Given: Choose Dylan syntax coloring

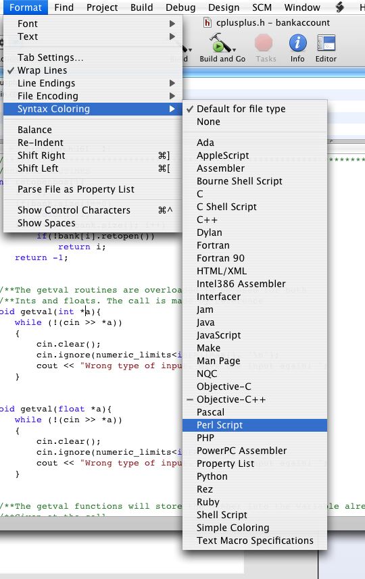Looking at the screenshot, I should 255,232.
